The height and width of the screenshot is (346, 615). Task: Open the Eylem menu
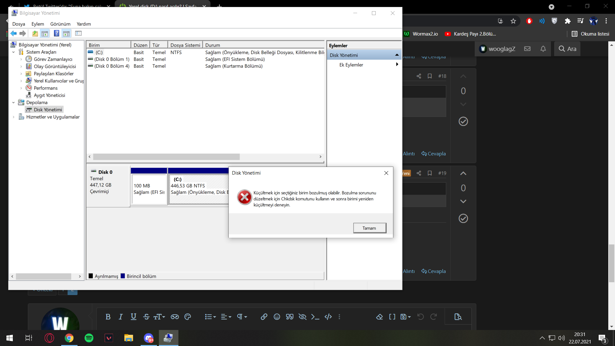pyautogui.click(x=37, y=24)
